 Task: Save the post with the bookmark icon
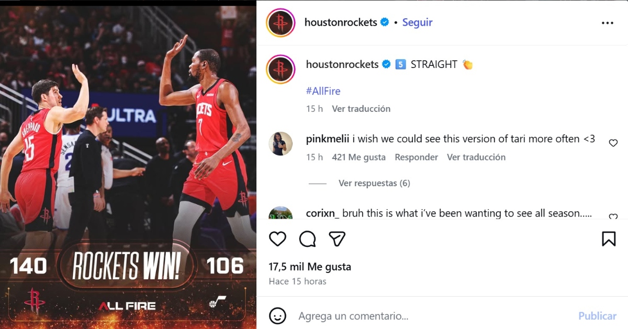point(609,239)
